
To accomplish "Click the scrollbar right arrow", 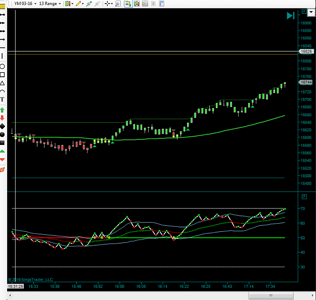I will click(312, 295).
